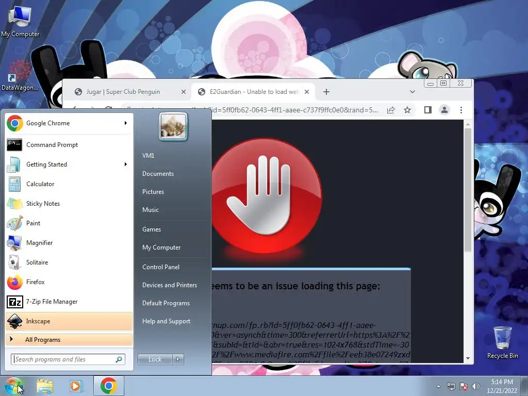Bookmark this page with star icon
Screen dimensions: 528x396
(x=407, y=110)
